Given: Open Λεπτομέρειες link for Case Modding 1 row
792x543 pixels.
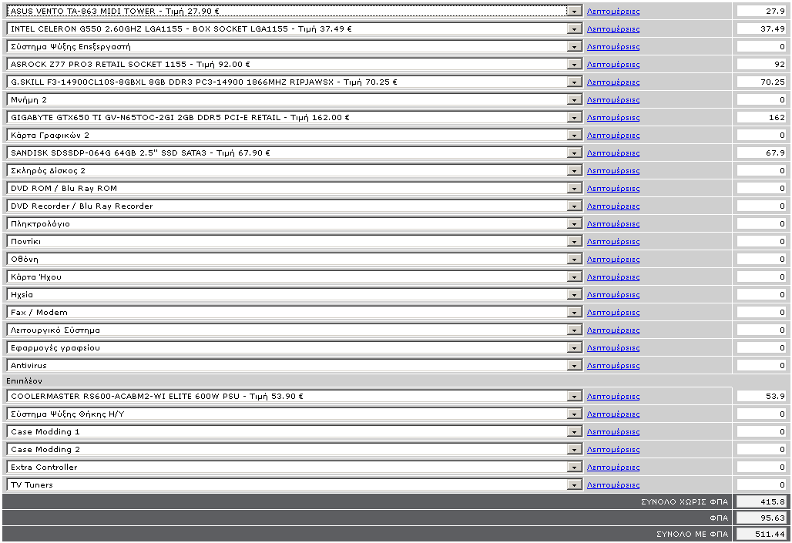Looking at the screenshot, I should [613, 431].
